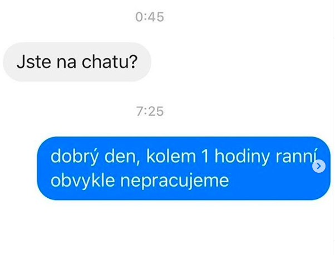
Task: Click the number "1" in blue message
Action: [x=205, y=157]
